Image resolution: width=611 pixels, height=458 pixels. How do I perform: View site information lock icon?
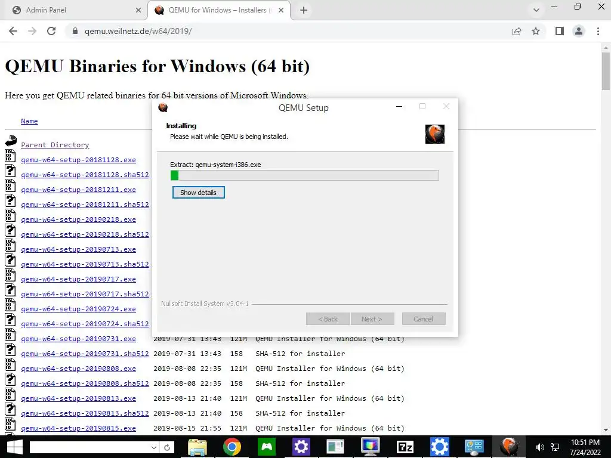[x=75, y=31]
